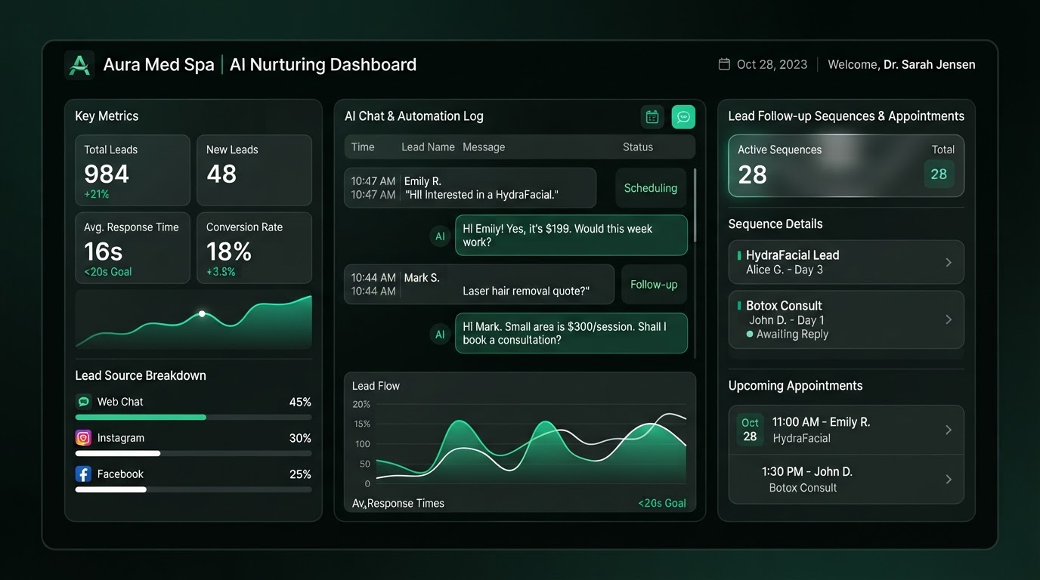The image size is (1040, 580).
Task: Click the Follow-up status button
Action: click(x=654, y=285)
